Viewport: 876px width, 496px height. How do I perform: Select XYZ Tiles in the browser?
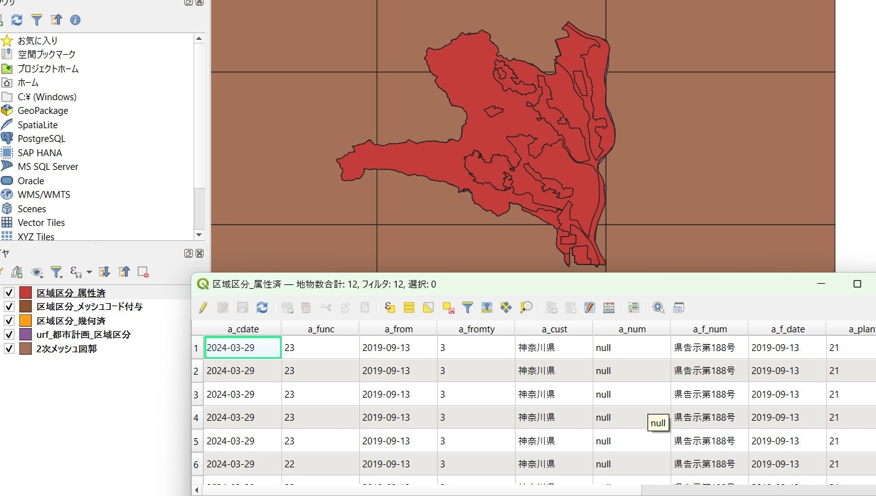(35, 236)
